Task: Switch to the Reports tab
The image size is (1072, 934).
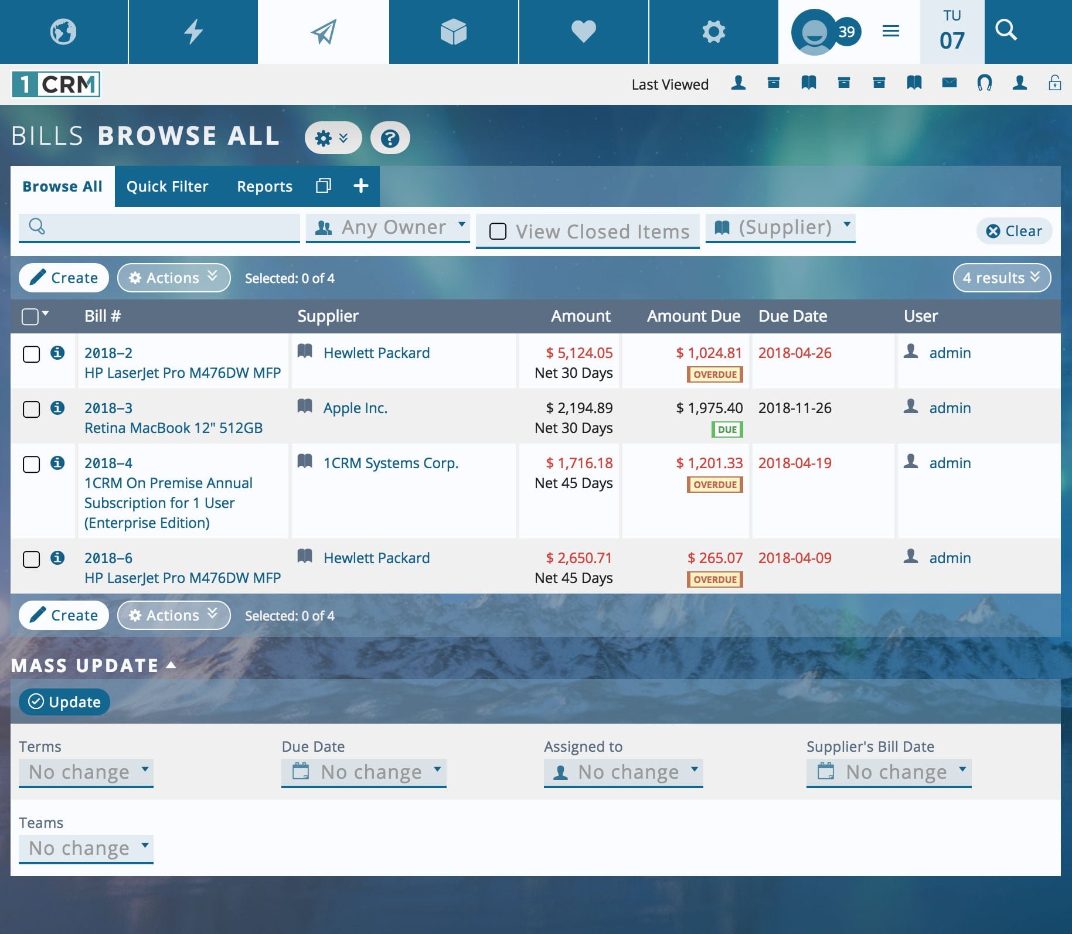Action: [x=264, y=186]
